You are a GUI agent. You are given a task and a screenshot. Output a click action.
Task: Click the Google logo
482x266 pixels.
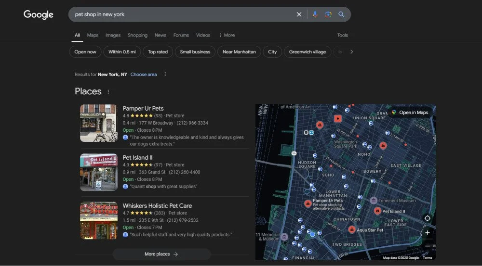[39, 14]
